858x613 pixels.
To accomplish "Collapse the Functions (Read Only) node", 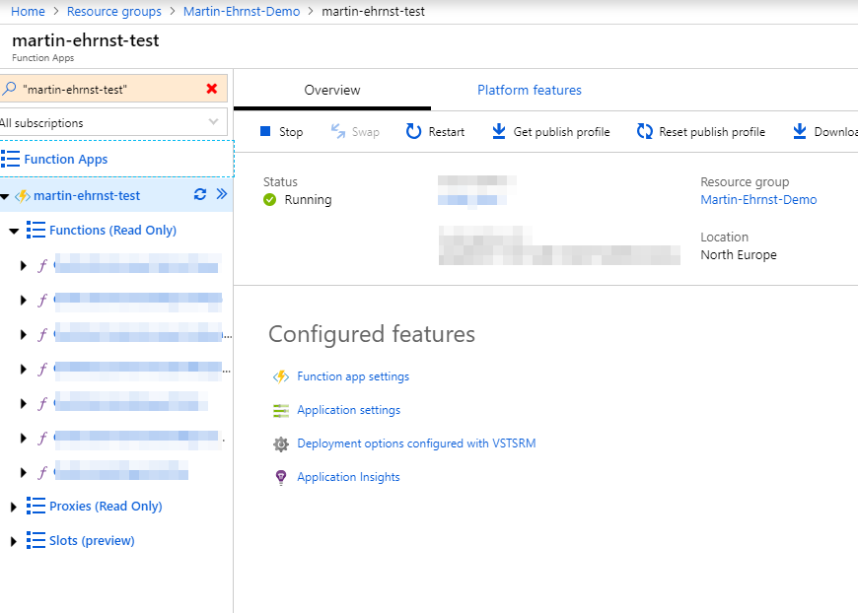I will 14,231.
